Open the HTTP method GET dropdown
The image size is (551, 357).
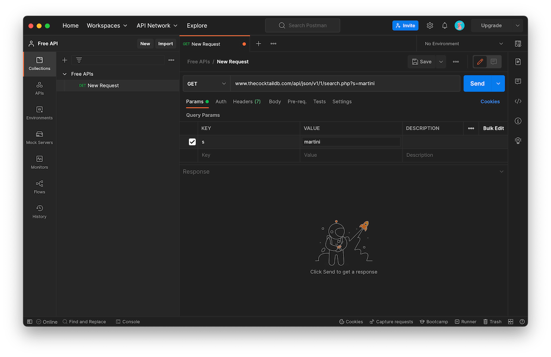tap(207, 84)
